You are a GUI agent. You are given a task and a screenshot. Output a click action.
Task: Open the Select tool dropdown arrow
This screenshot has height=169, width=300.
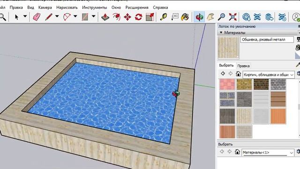tap(25, 16)
